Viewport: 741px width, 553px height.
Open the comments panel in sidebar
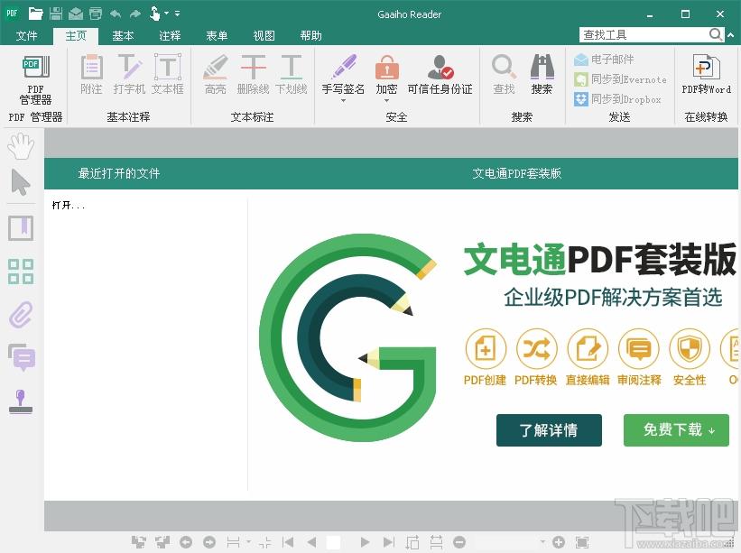point(21,357)
